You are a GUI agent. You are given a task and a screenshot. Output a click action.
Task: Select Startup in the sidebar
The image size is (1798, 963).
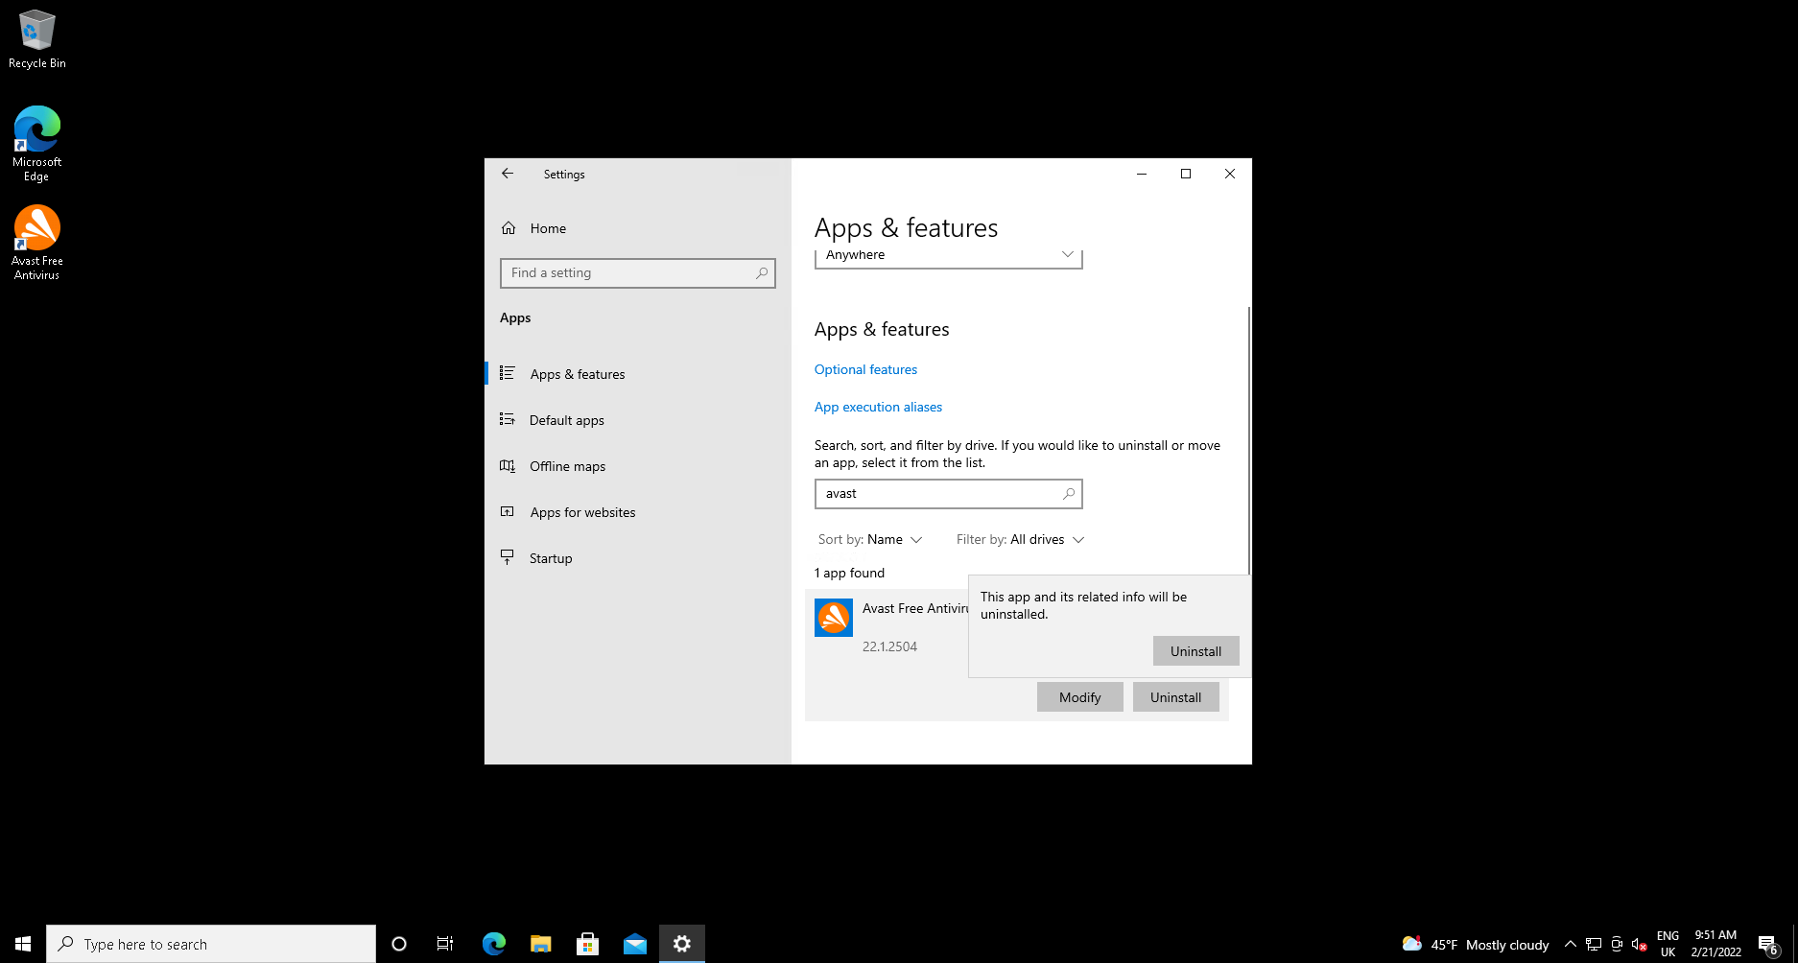tap(638, 558)
